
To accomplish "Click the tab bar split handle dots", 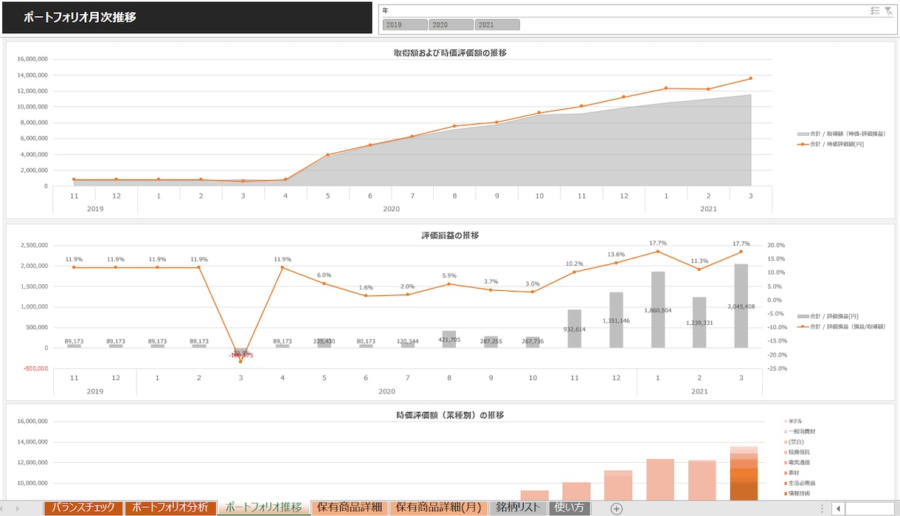I will (822, 508).
